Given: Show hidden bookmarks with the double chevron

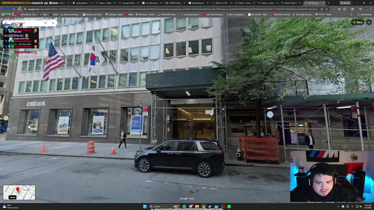Looking at the screenshot, I should point(352,15).
